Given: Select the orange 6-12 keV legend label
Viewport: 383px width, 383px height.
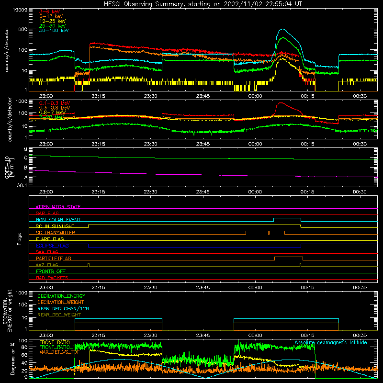Looking at the screenshot, I should coord(51,16).
